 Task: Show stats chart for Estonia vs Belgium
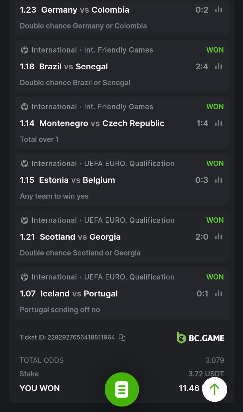click(x=218, y=180)
